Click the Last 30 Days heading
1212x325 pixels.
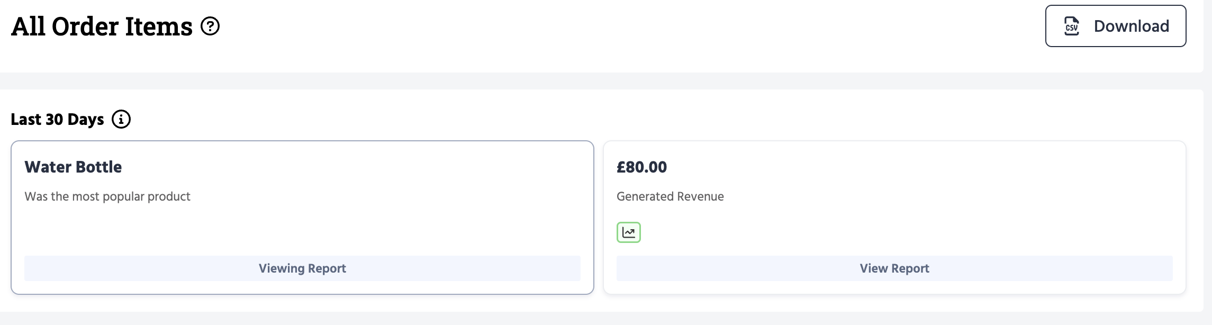tap(57, 119)
